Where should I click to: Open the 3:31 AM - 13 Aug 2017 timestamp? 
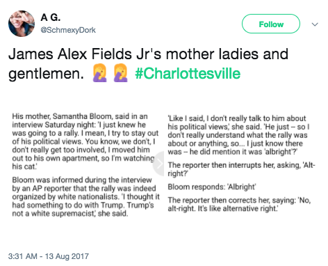(49, 256)
